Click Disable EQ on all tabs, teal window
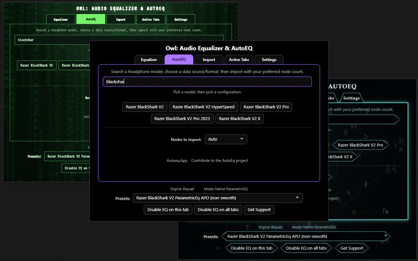The height and width of the screenshot is (261, 418). click(x=306, y=248)
